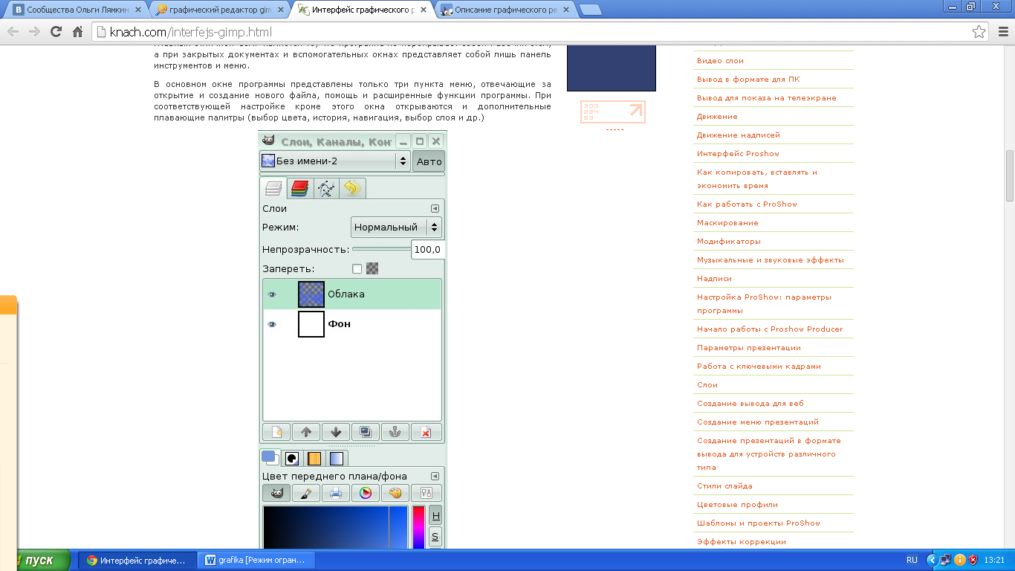Viewport: 1015px width, 571px height.
Task: Select the watercolor brush color selector icon
Action: (306, 493)
